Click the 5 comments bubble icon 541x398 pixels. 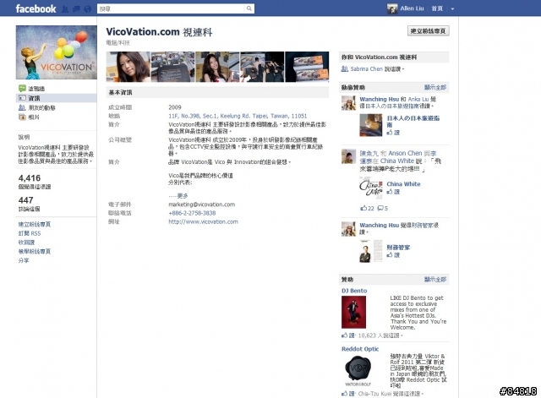coord(380,208)
